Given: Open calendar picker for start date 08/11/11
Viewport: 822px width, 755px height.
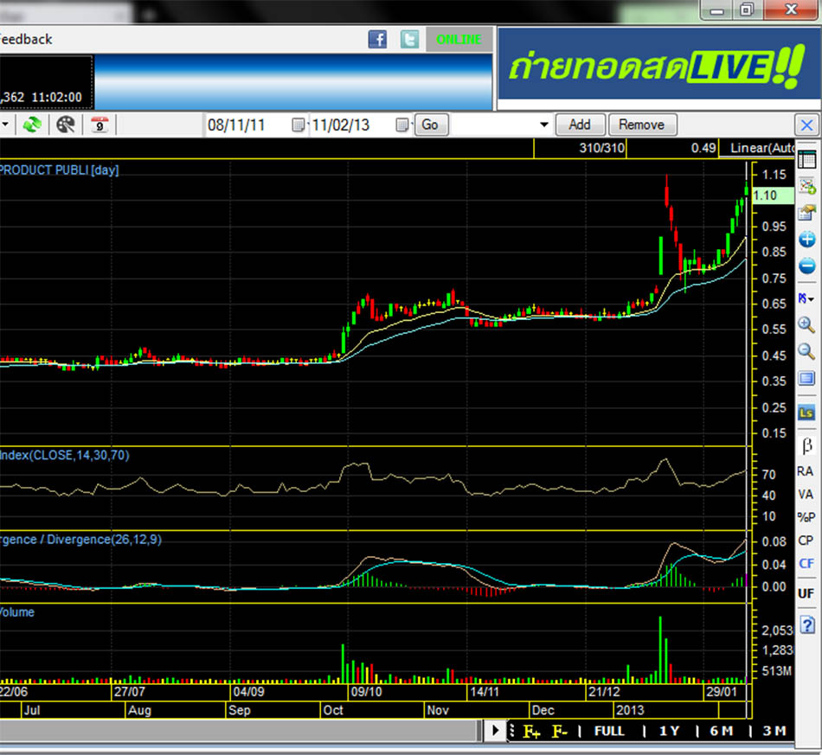Looking at the screenshot, I should (x=298, y=125).
